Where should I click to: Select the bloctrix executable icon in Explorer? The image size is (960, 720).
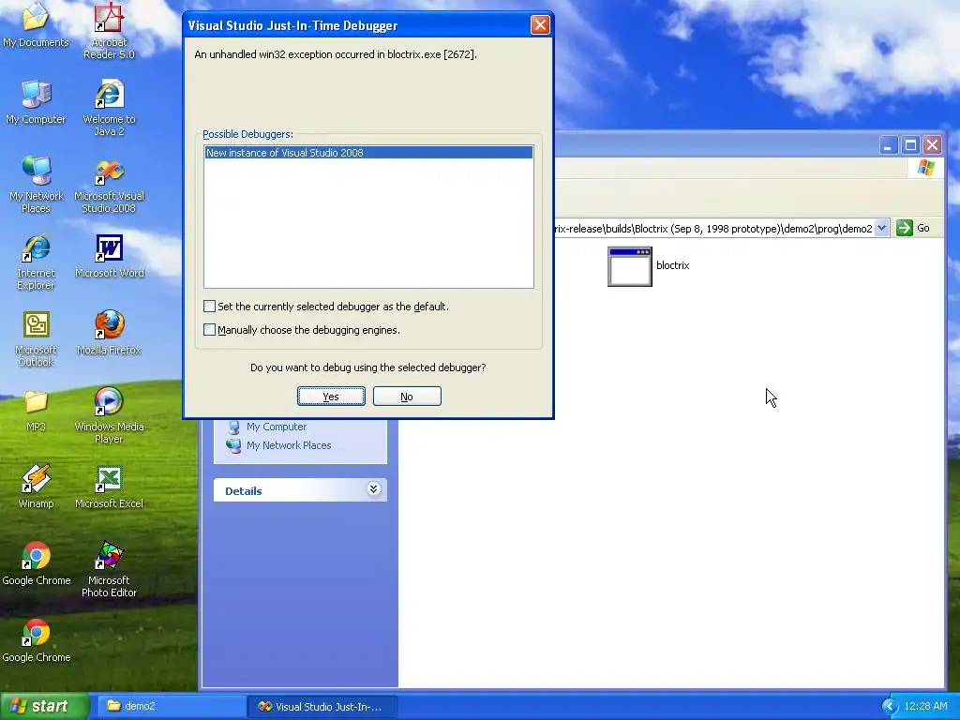coord(629,266)
